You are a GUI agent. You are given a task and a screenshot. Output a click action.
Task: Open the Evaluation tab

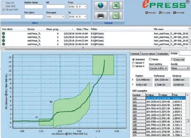[x=162, y=54]
